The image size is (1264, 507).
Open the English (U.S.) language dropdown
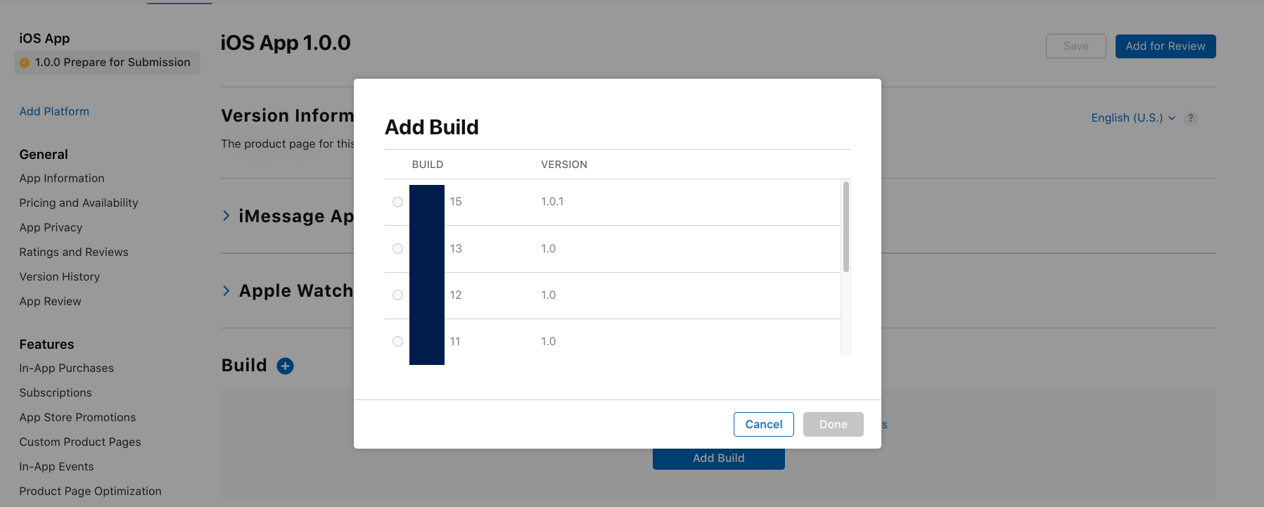(x=1132, y=118)
